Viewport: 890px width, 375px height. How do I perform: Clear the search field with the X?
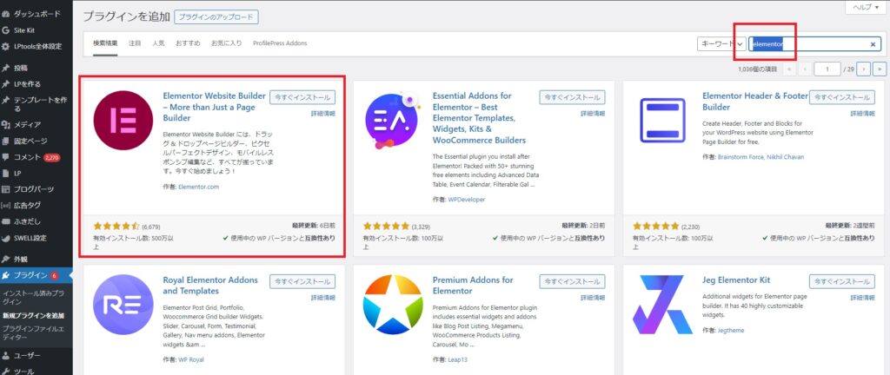(x=873, y=44)
